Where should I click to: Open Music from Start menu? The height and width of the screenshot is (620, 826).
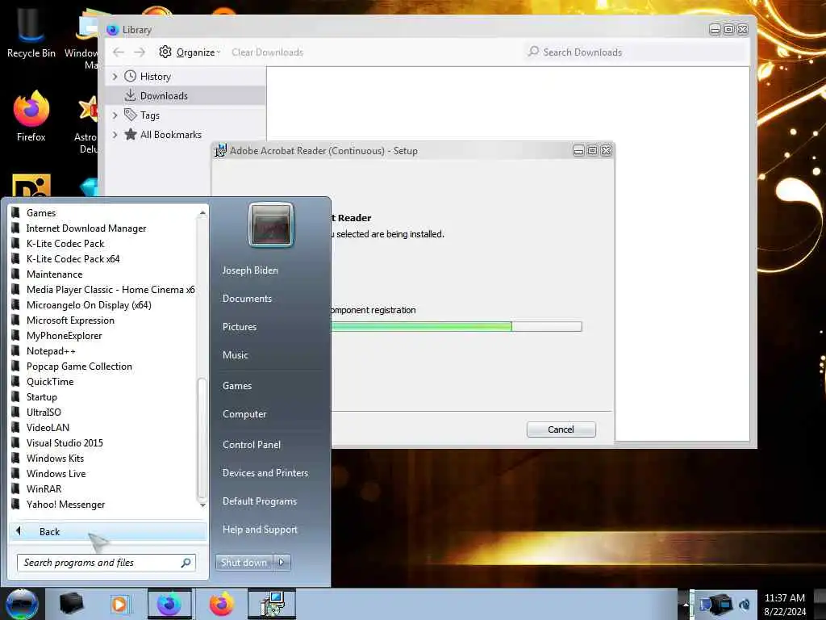coord(235,355)
